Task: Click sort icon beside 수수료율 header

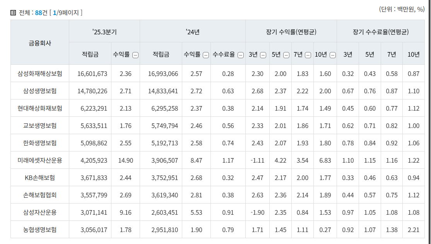Action: 241,55
